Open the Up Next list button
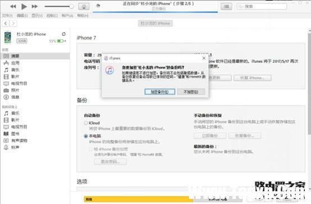This screenshot has width=311, height=204. click(x=226, y=7)
